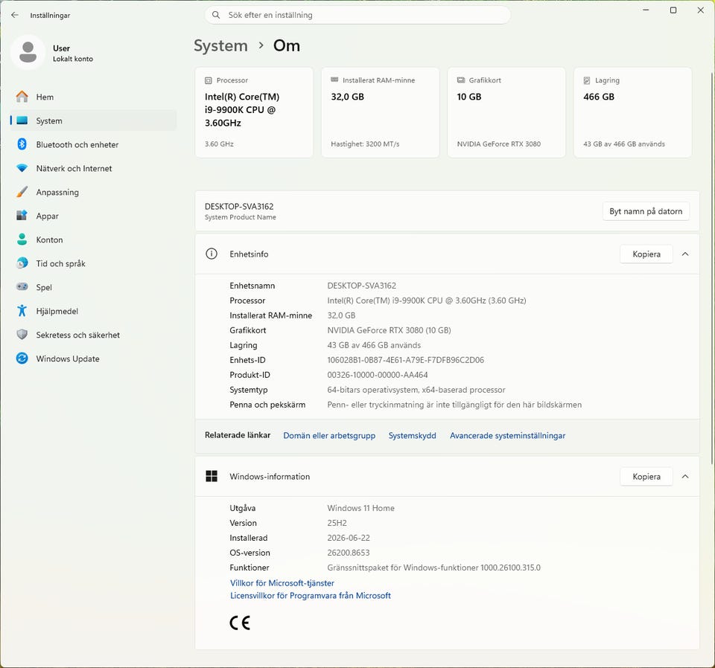The height and width of the screenshot is (668, 715).
Task: Collapse the Windows-information section
Action: pyautogui.click(x=685, y=476)
